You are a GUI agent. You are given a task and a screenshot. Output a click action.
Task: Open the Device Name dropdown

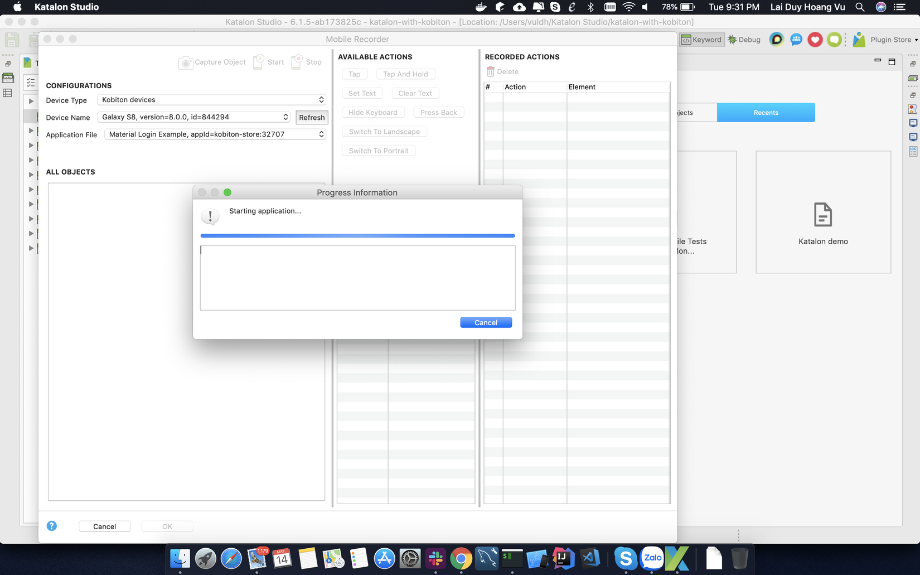193,117
